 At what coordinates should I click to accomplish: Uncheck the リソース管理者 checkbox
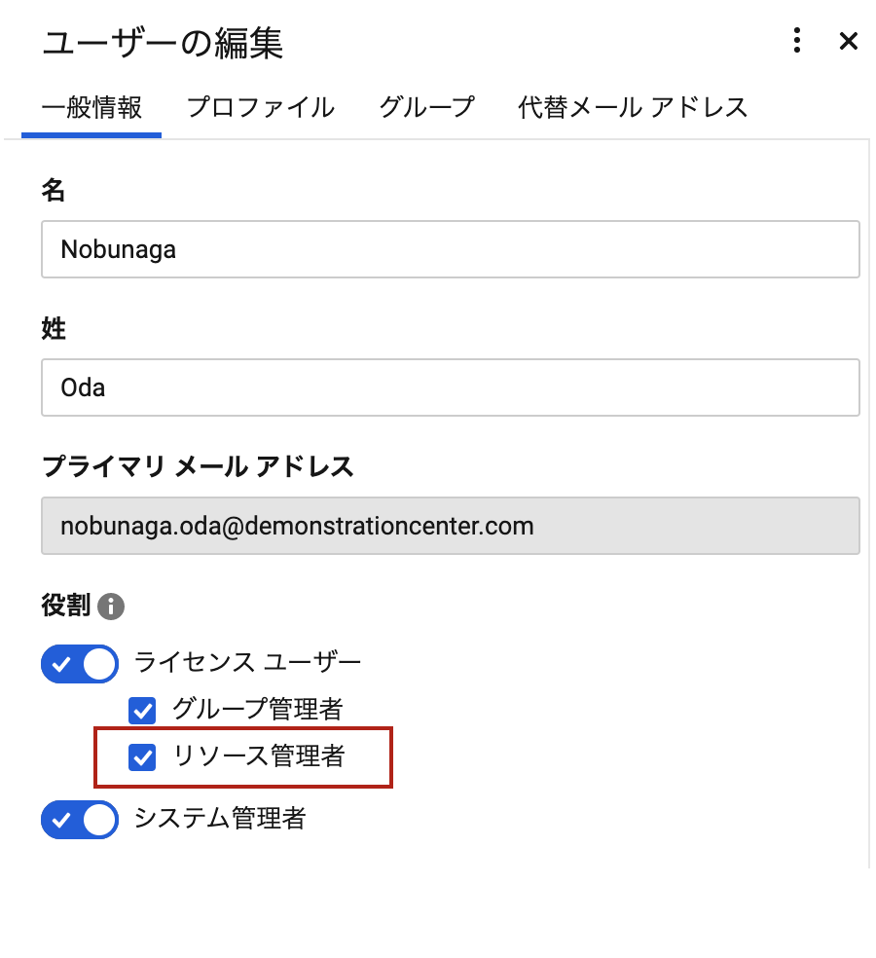tap(142, 757)
